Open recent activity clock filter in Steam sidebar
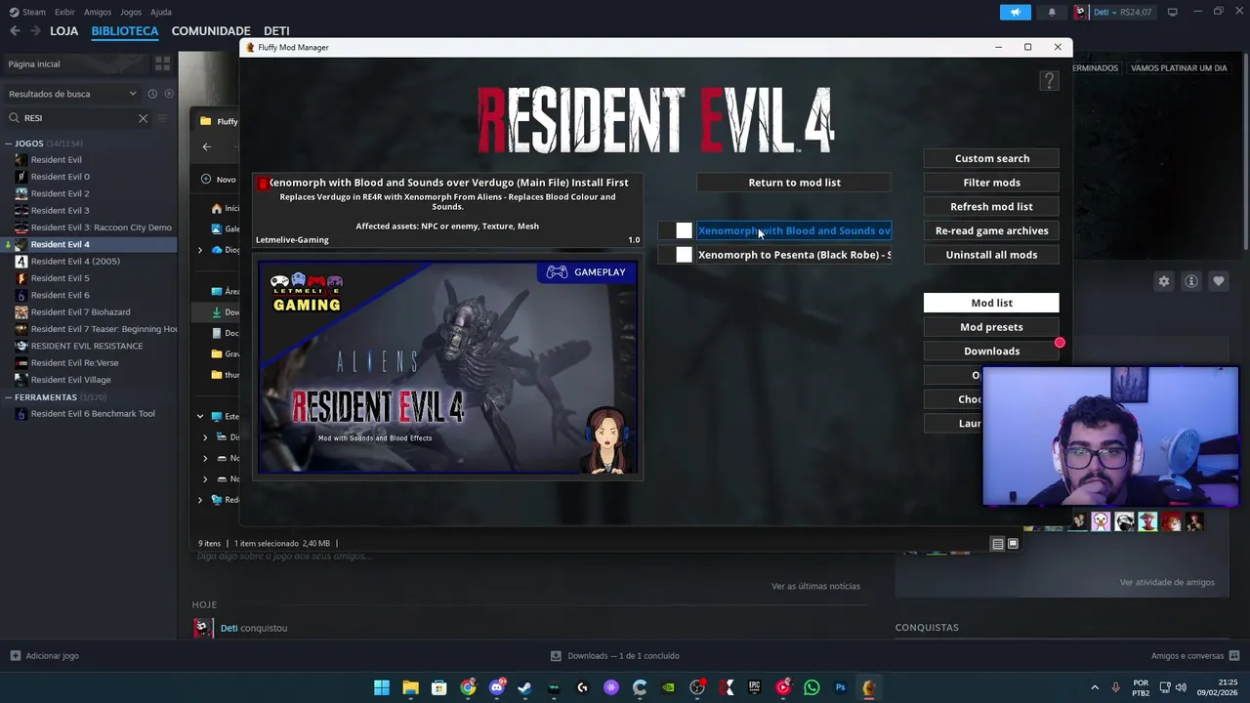This screenshot has height=703, width=1250. point(152,94)
